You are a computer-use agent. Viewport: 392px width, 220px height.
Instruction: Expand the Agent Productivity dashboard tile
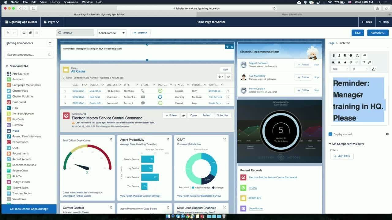pos(168,139)
